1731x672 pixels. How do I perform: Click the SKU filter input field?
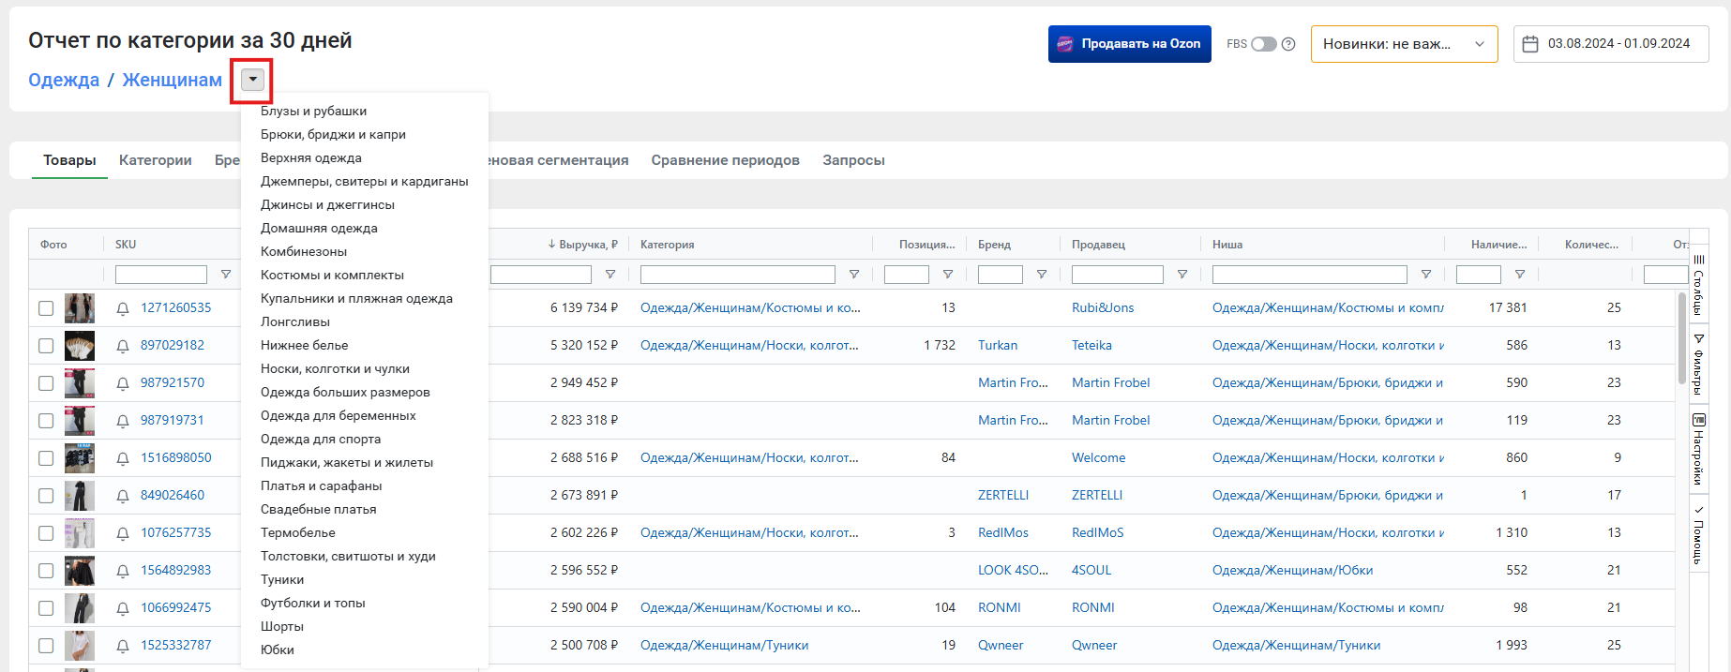click(161, 275)
